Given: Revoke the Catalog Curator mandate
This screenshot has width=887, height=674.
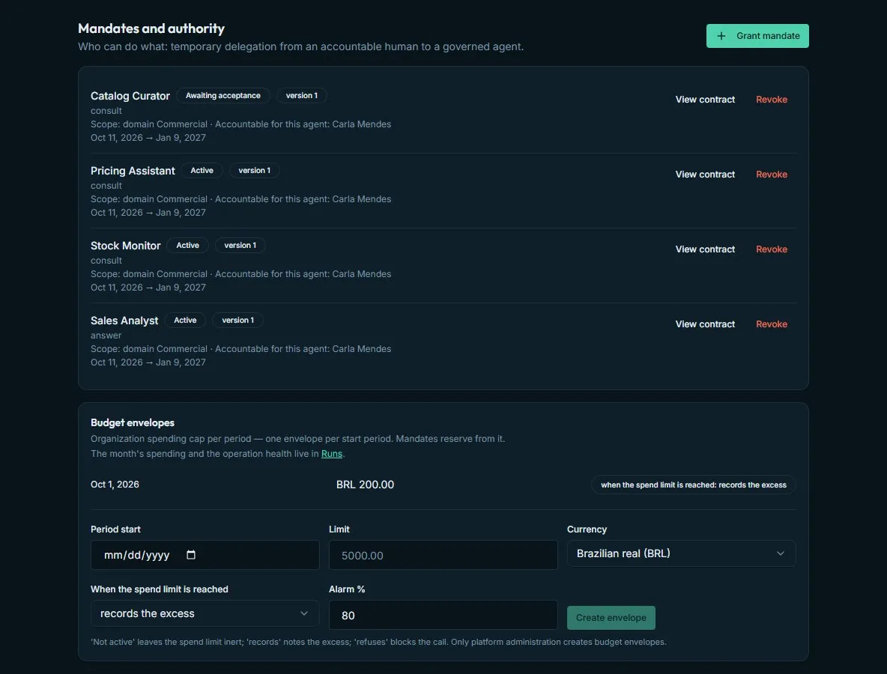Looking at the screenshot, I should tap(772, 100).
